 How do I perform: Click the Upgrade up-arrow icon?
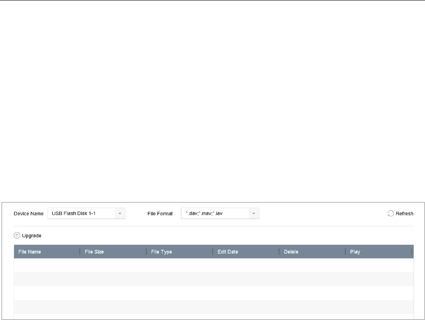[x=17, y=236]
